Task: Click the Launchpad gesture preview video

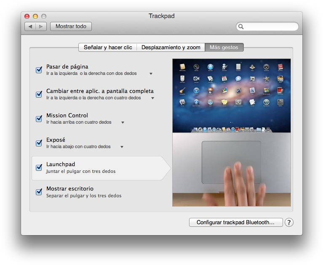Action: tap(231, 132)
